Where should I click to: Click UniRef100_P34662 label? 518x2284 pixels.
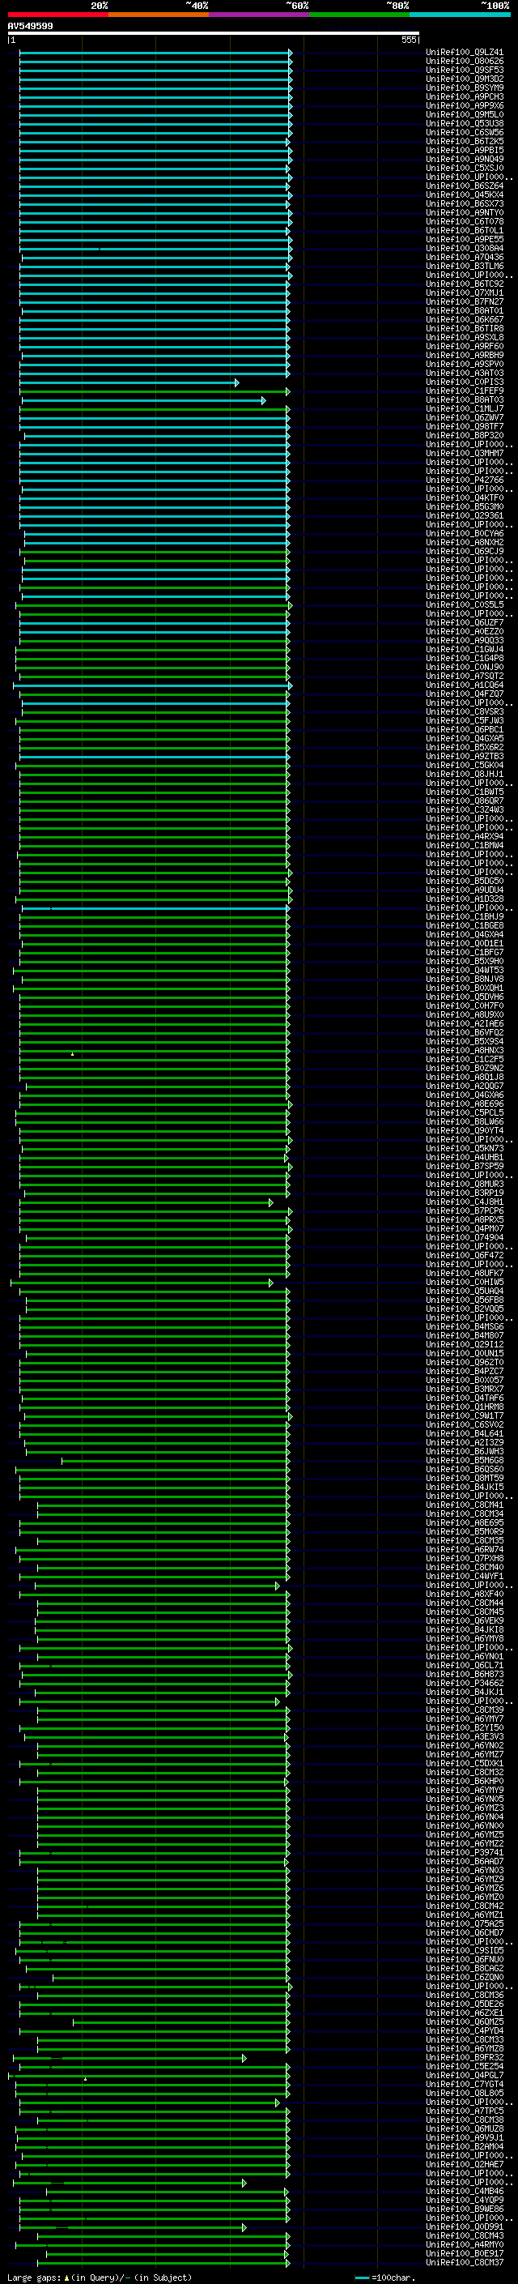click(x=465, y=1683)
